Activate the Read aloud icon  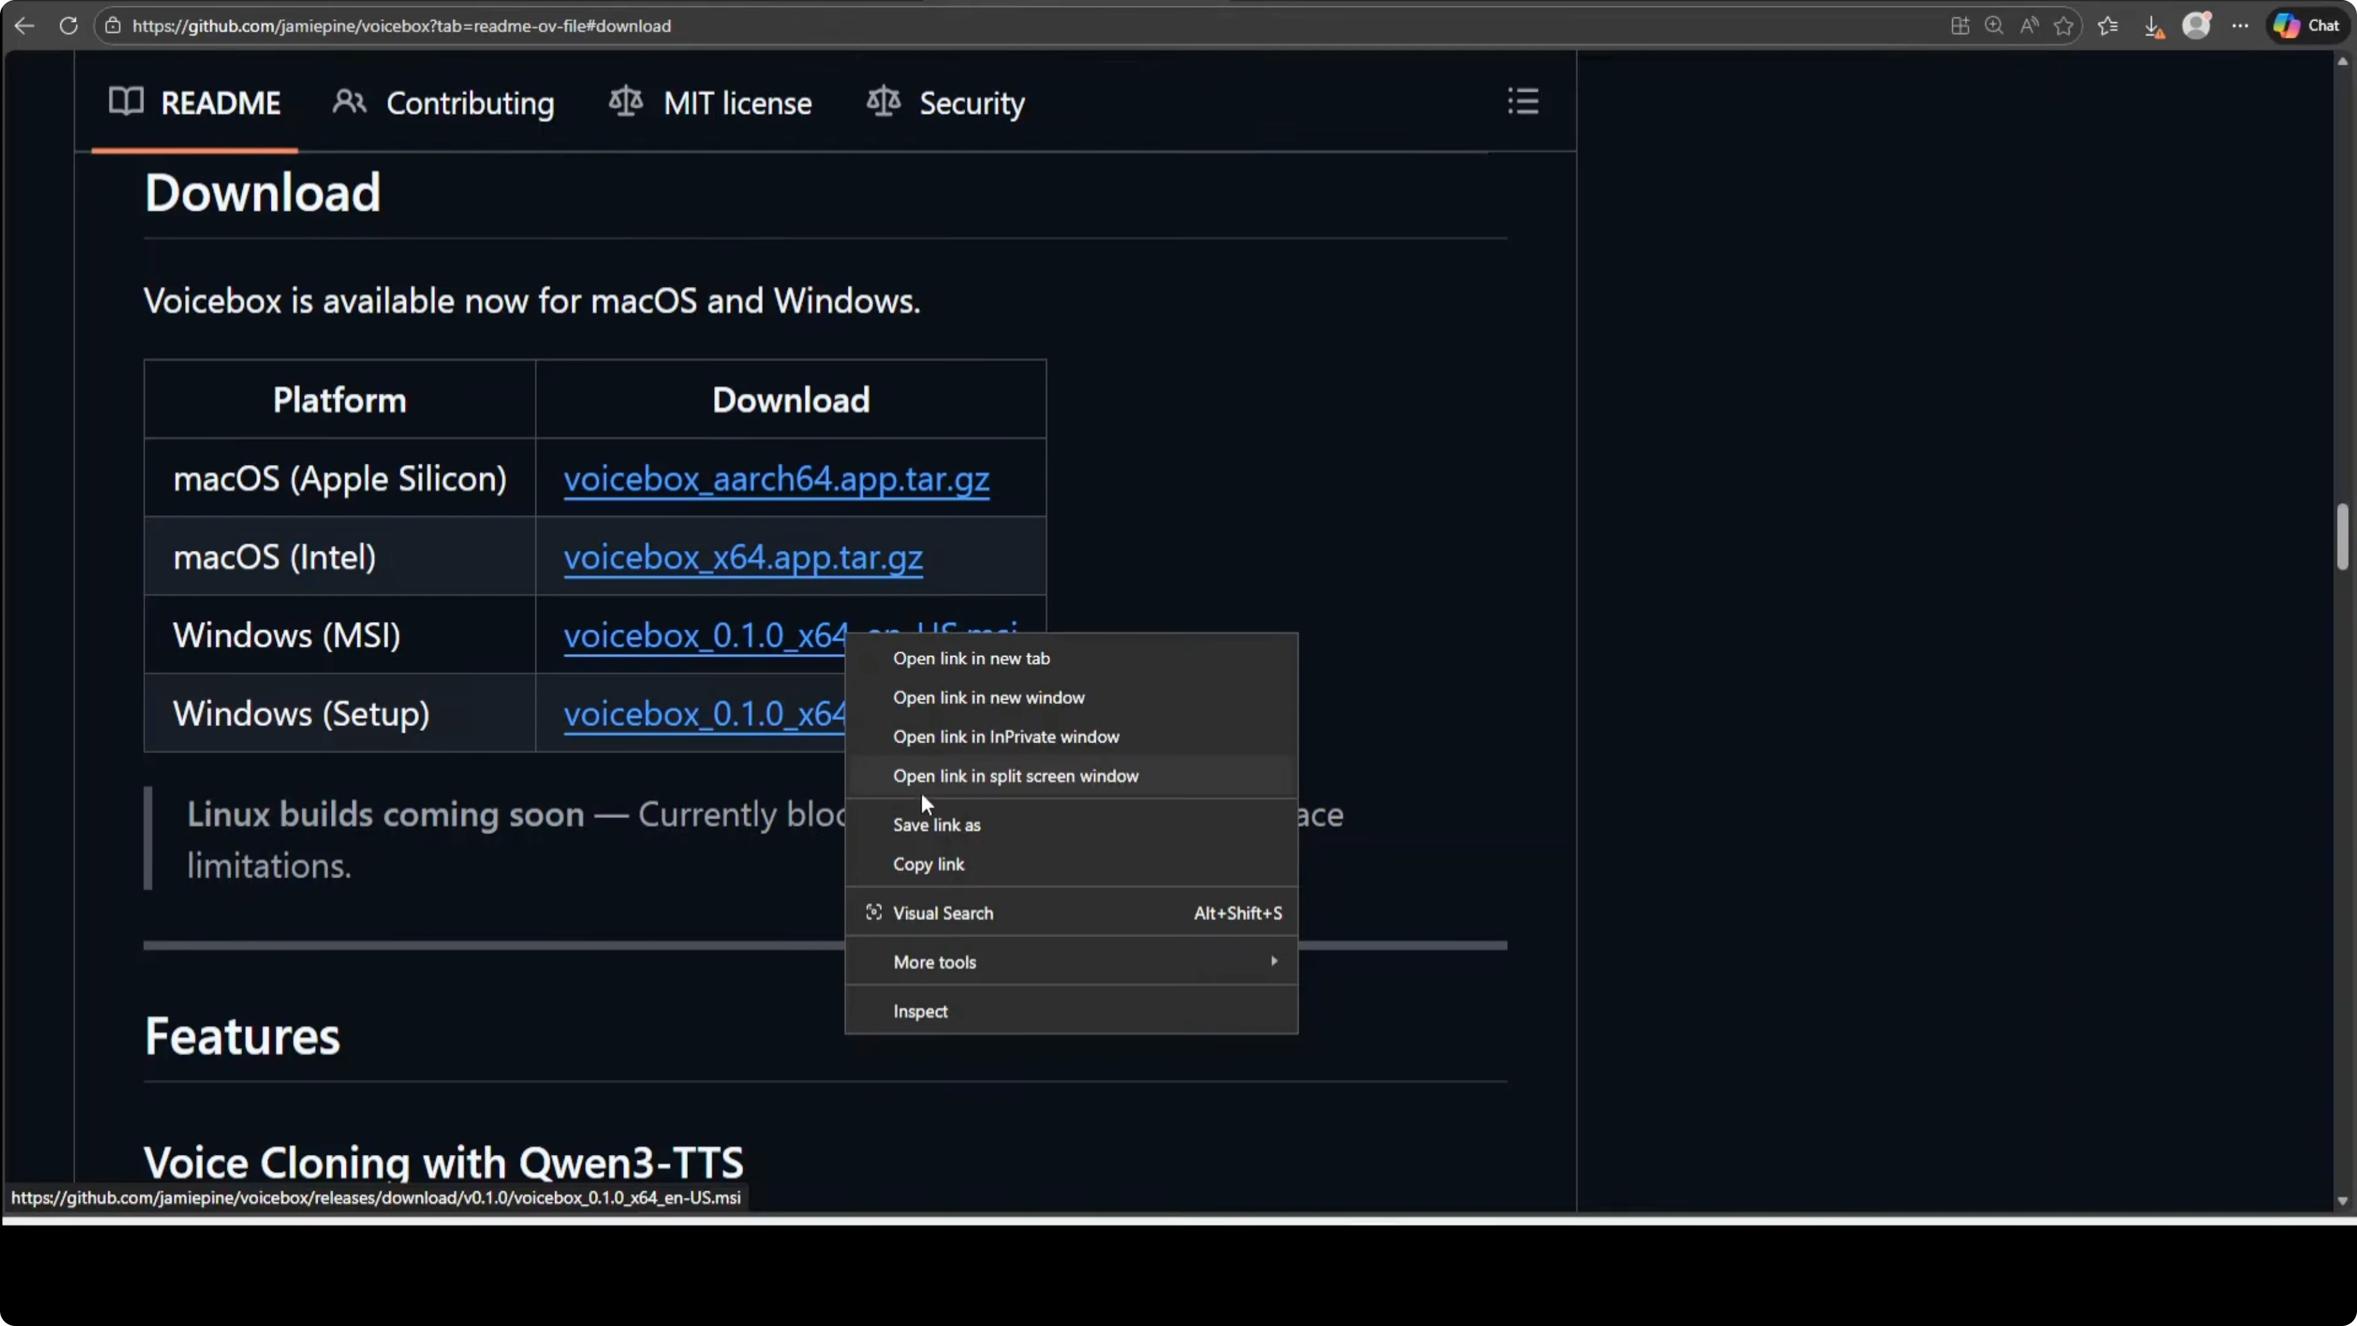pyautogui.click(x=2028, y=26)
